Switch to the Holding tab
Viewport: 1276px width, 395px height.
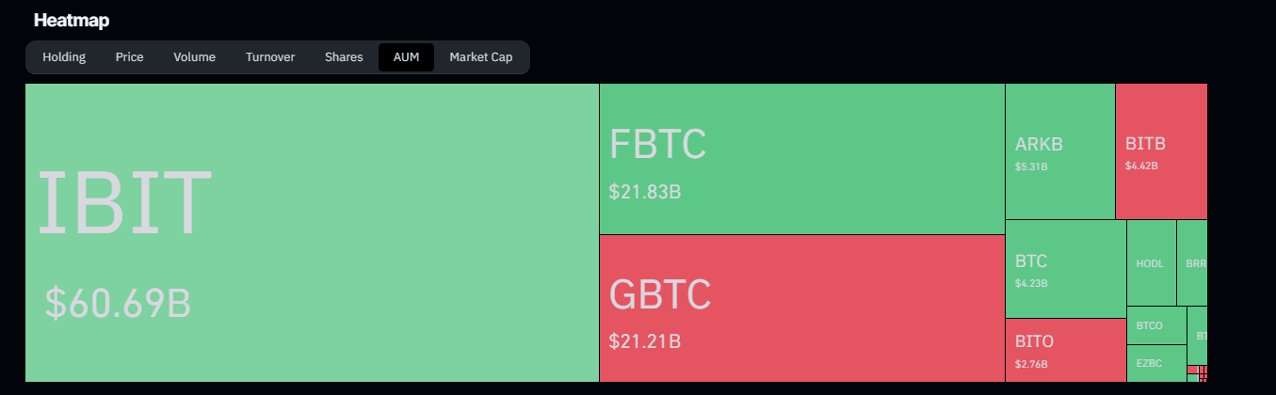[x=64, y=57]
